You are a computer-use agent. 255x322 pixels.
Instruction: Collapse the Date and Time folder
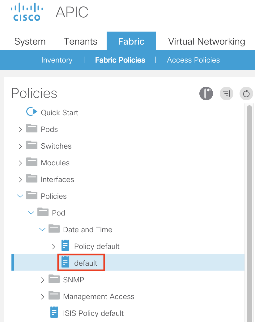tap(42, 230)
